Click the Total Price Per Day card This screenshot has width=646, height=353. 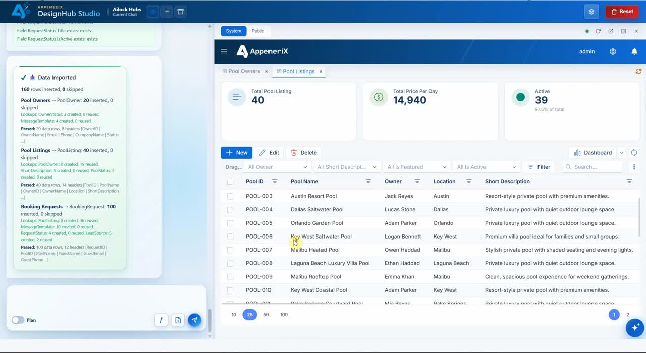coord(430,112)
